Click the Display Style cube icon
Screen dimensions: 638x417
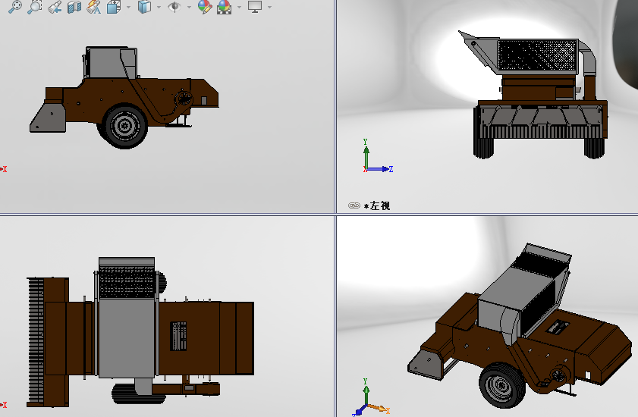(144, 7)
